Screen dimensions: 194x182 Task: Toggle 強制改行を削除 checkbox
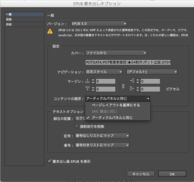pos(76,127)
